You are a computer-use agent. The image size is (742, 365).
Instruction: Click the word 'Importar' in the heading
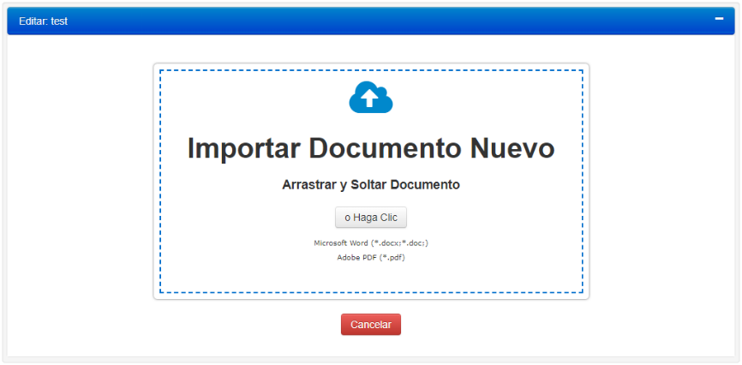point(243,147)
